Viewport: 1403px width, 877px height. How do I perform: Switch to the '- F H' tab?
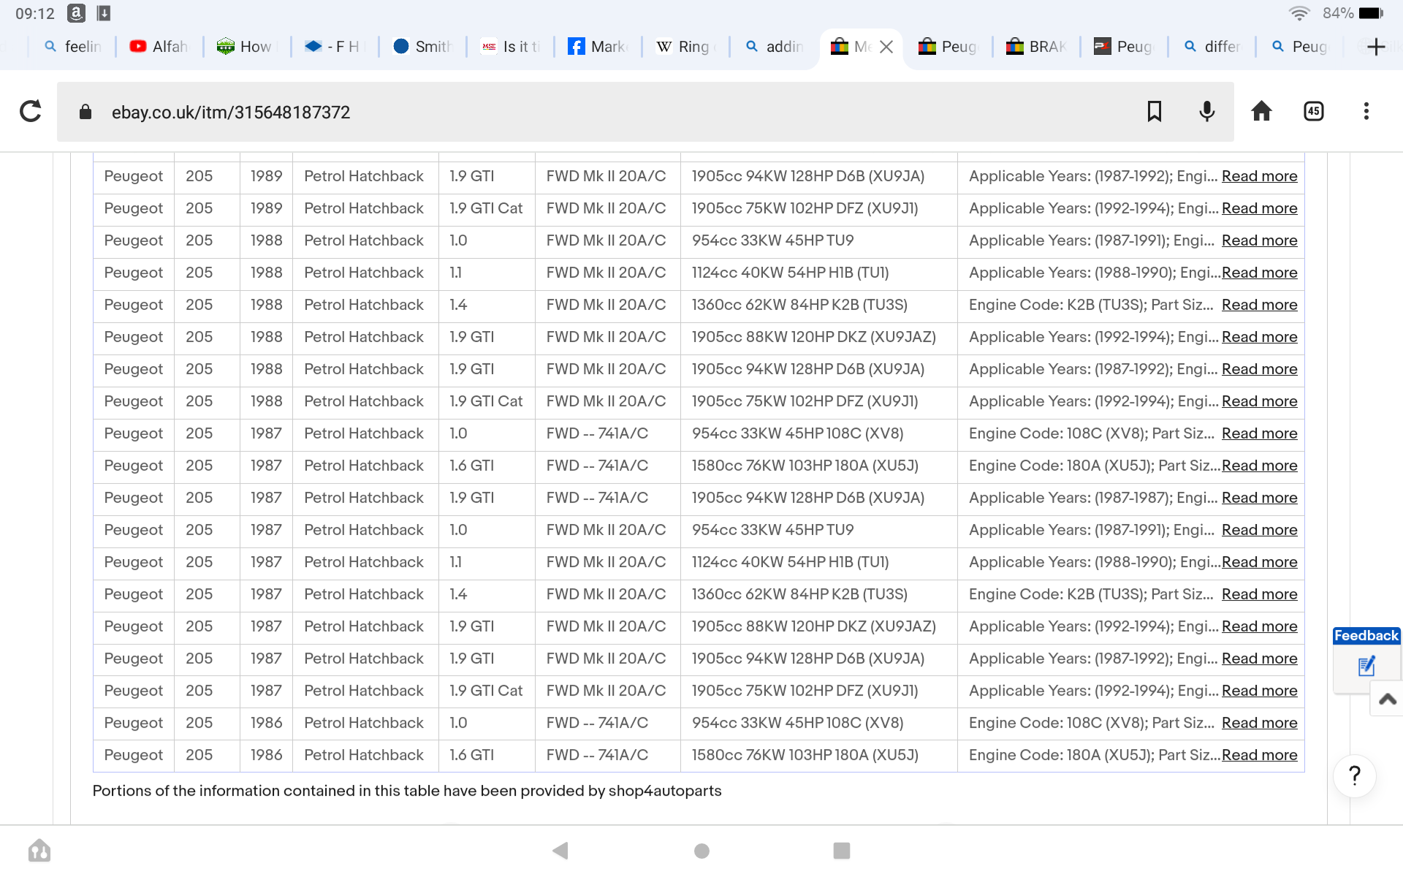pos(334,47)
